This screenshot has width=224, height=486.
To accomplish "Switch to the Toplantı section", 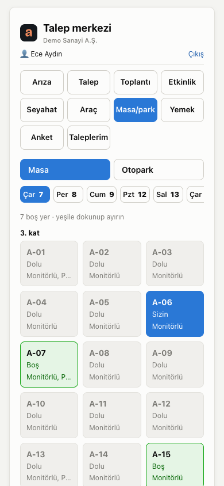I will 136,82.
